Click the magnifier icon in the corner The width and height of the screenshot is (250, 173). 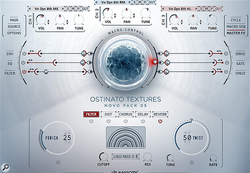pyautogui.click(x=5, y=167)
